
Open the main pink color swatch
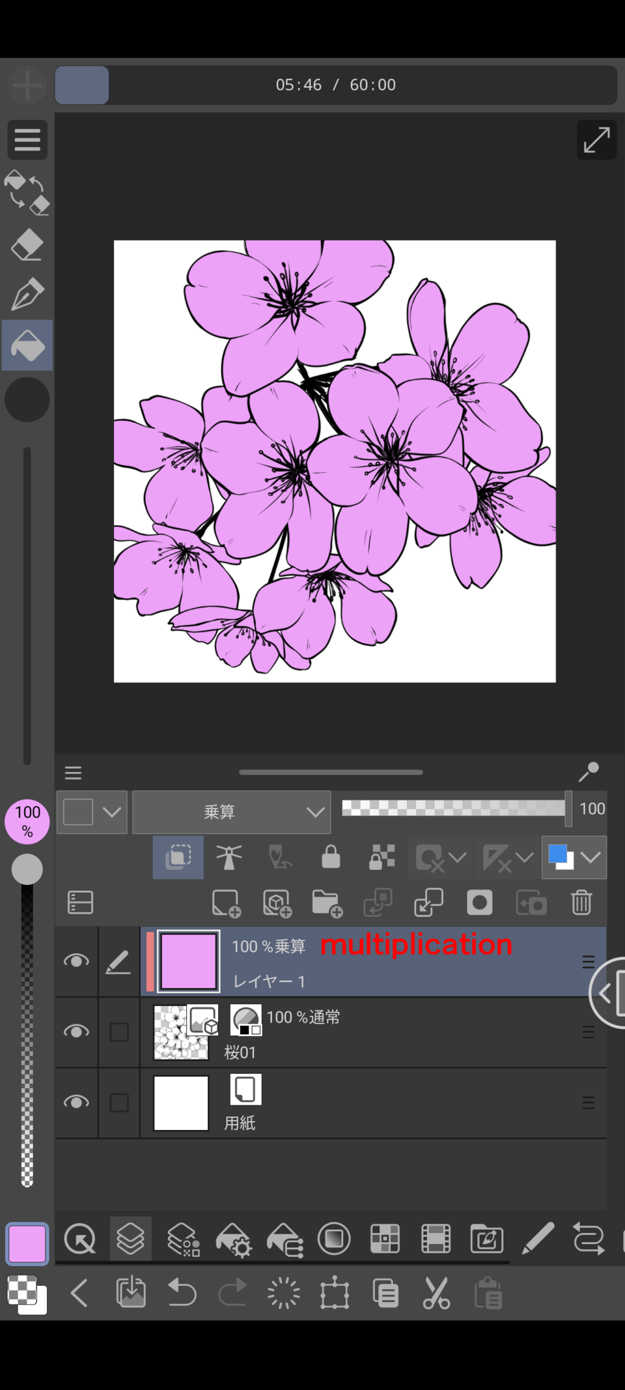tap(27, 1244)
